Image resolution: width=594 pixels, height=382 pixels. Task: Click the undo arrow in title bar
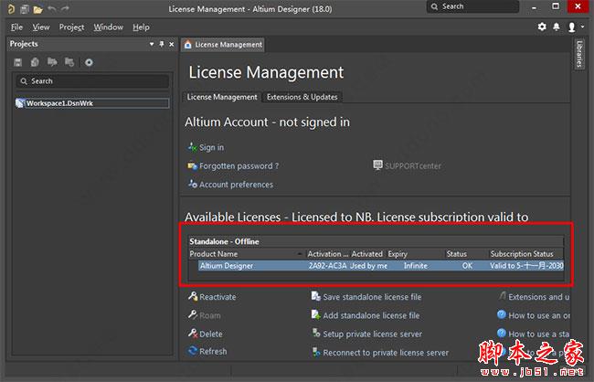pyautogui.click(x=52, y=8)
